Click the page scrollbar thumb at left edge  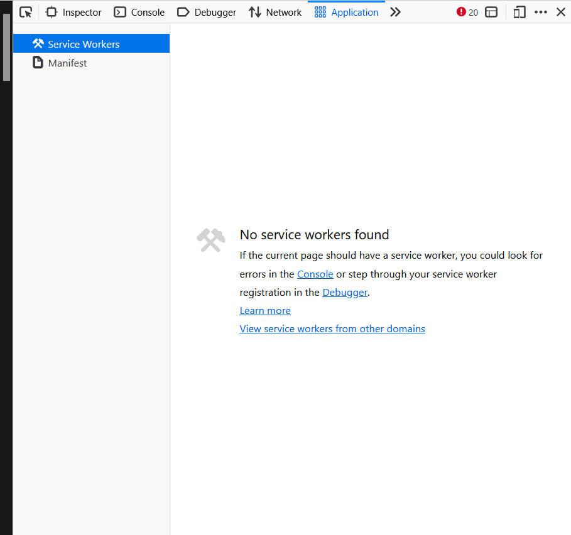(x=6, y=47)
